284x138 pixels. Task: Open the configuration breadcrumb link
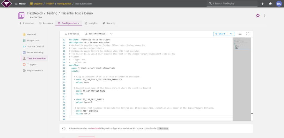point(64,4)
